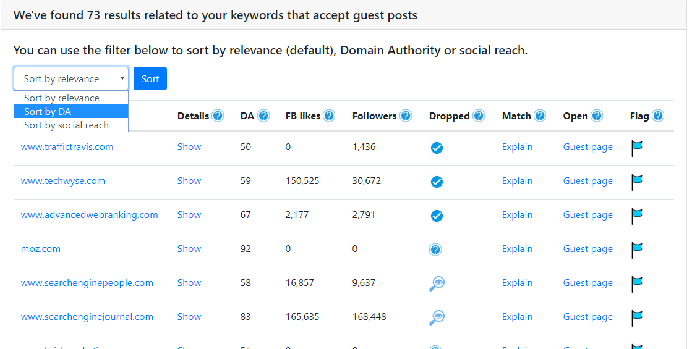
Task: Open www.searchenginepeople.com link
Action: tap(87, 282)
